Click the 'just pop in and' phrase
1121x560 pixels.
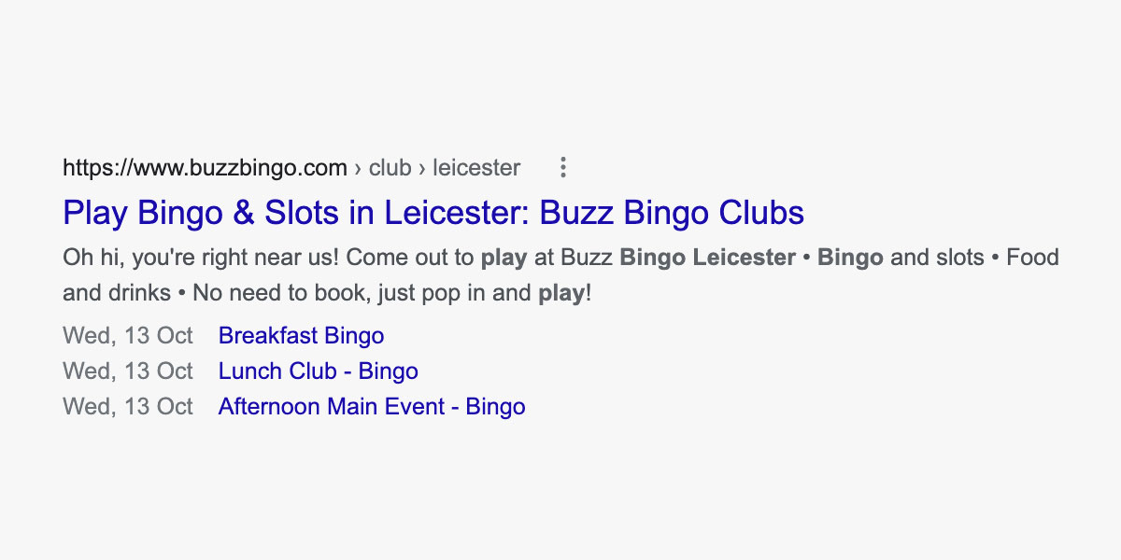click(x=450, y=293)
